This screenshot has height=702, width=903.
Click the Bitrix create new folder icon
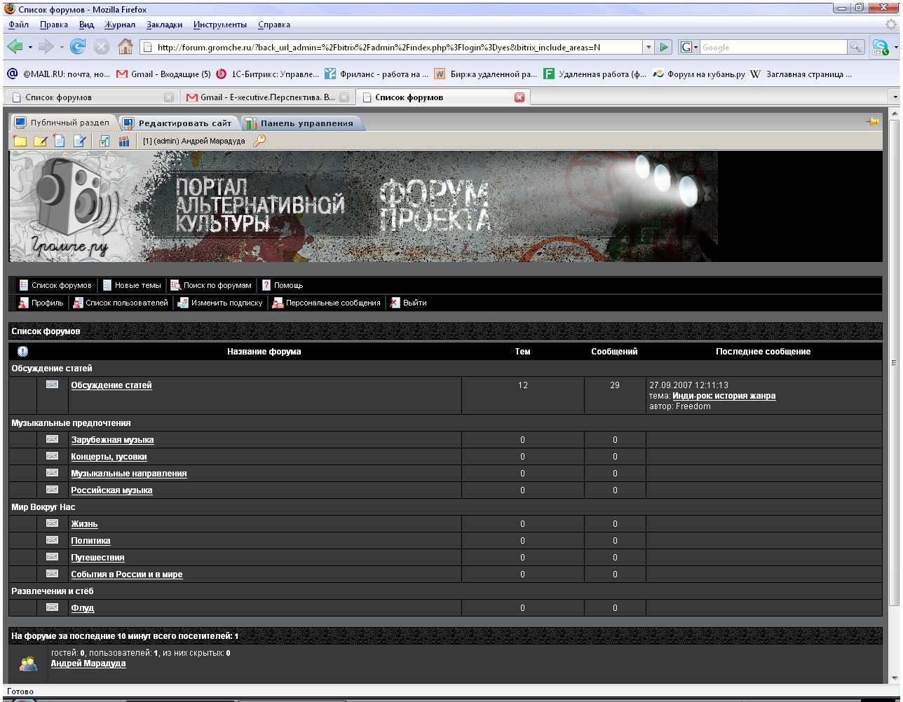click(x=20, y=141)
